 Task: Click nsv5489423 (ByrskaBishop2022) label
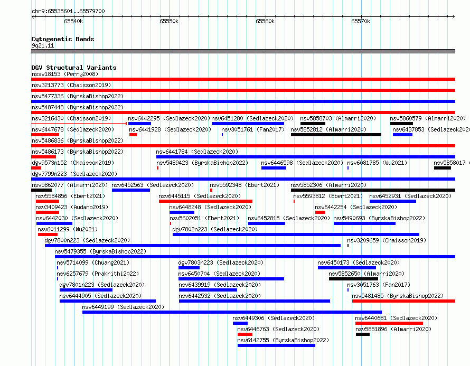[202, 163]
